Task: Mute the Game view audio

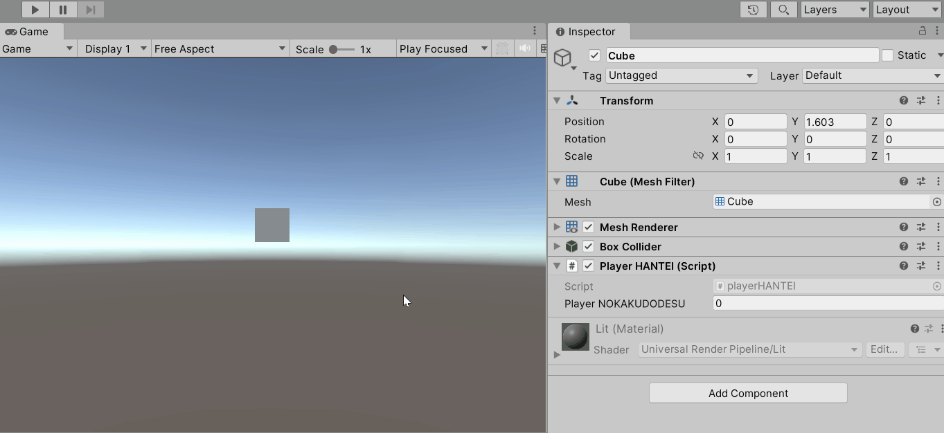Action: tap(525, 48)
